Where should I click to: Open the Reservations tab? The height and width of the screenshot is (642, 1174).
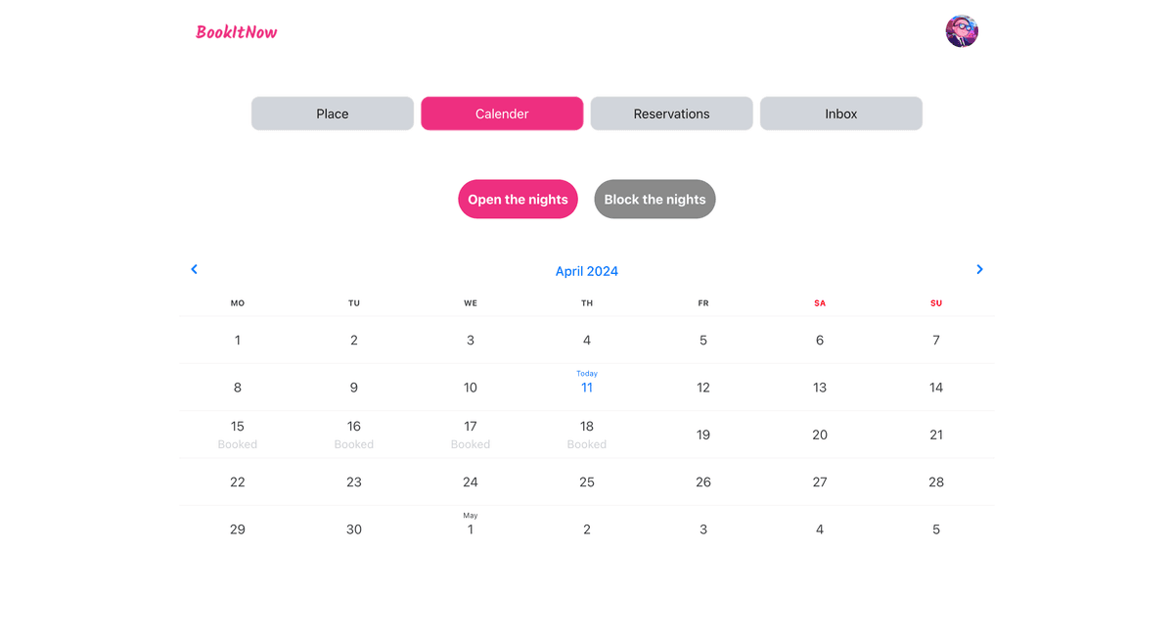tap(671, 114)
